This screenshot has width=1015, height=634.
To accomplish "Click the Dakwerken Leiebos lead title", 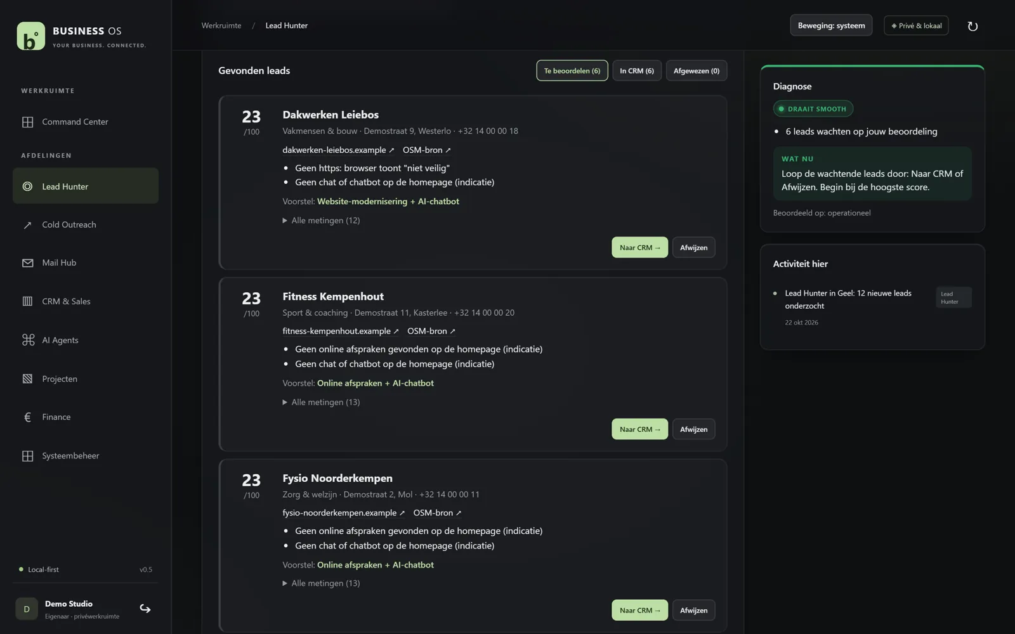I will click(x=331, y=115).
